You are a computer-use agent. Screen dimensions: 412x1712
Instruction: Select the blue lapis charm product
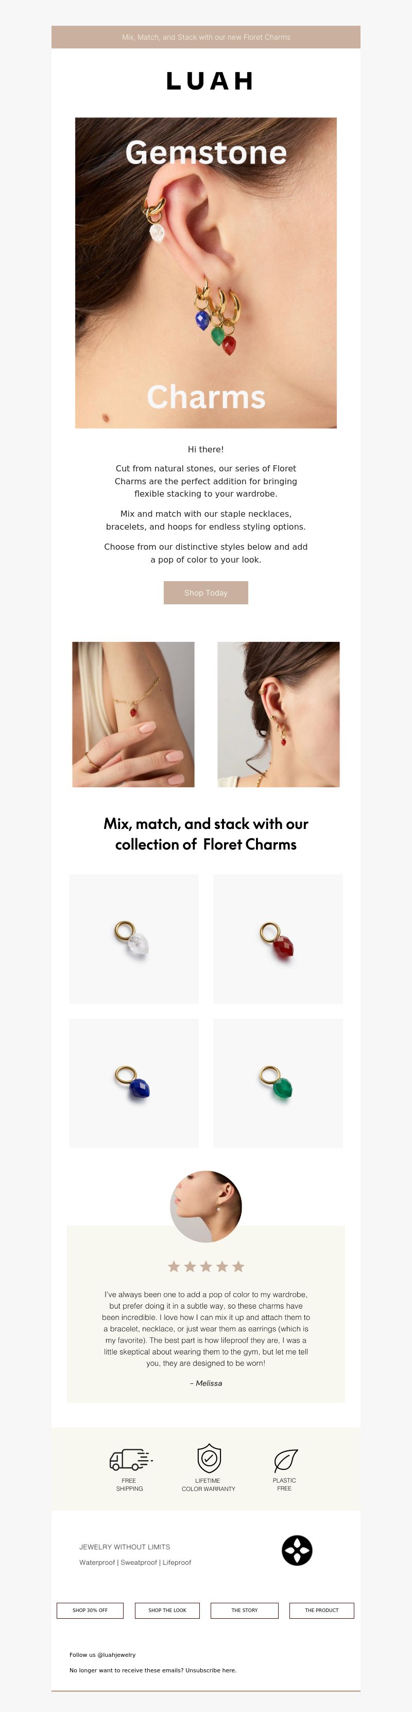pos(133,1083)
